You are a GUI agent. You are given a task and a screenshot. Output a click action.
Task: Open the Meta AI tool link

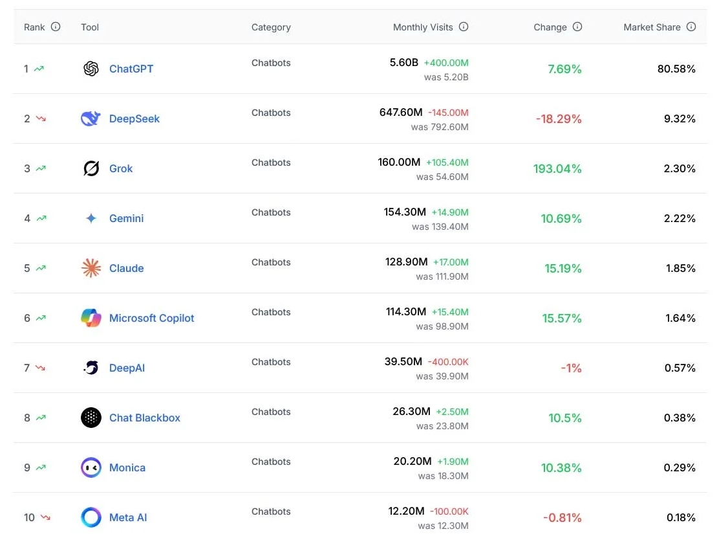(128, 517)
